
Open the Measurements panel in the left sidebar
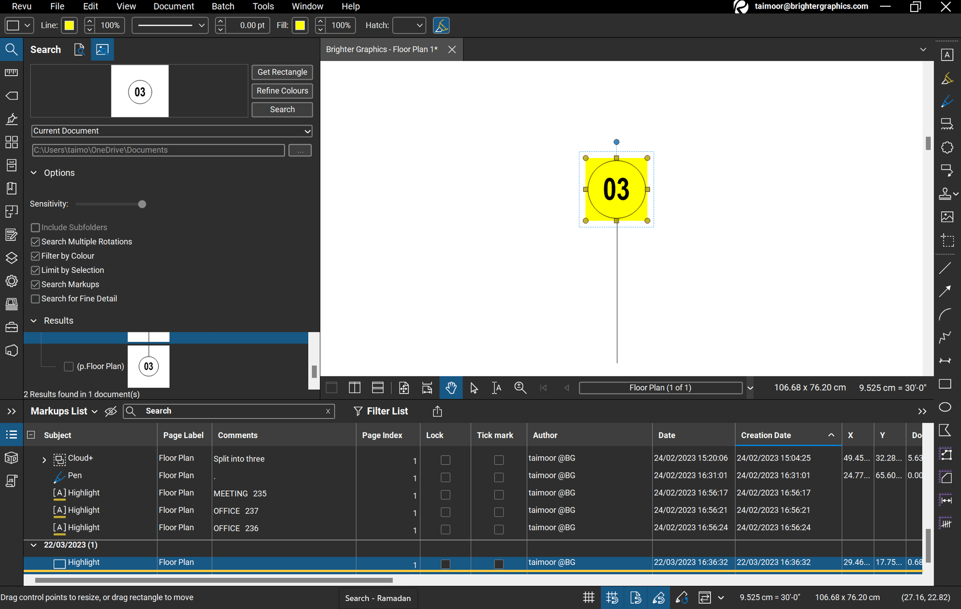click(x=11, y=72)
